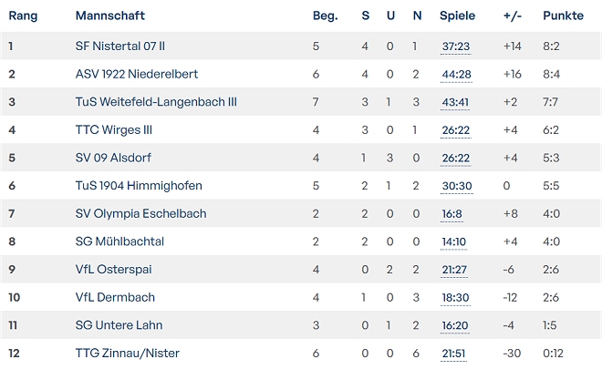Select TTC Wirges III team entry
This screenshot has width=602, height=380.
pos(114,130)
